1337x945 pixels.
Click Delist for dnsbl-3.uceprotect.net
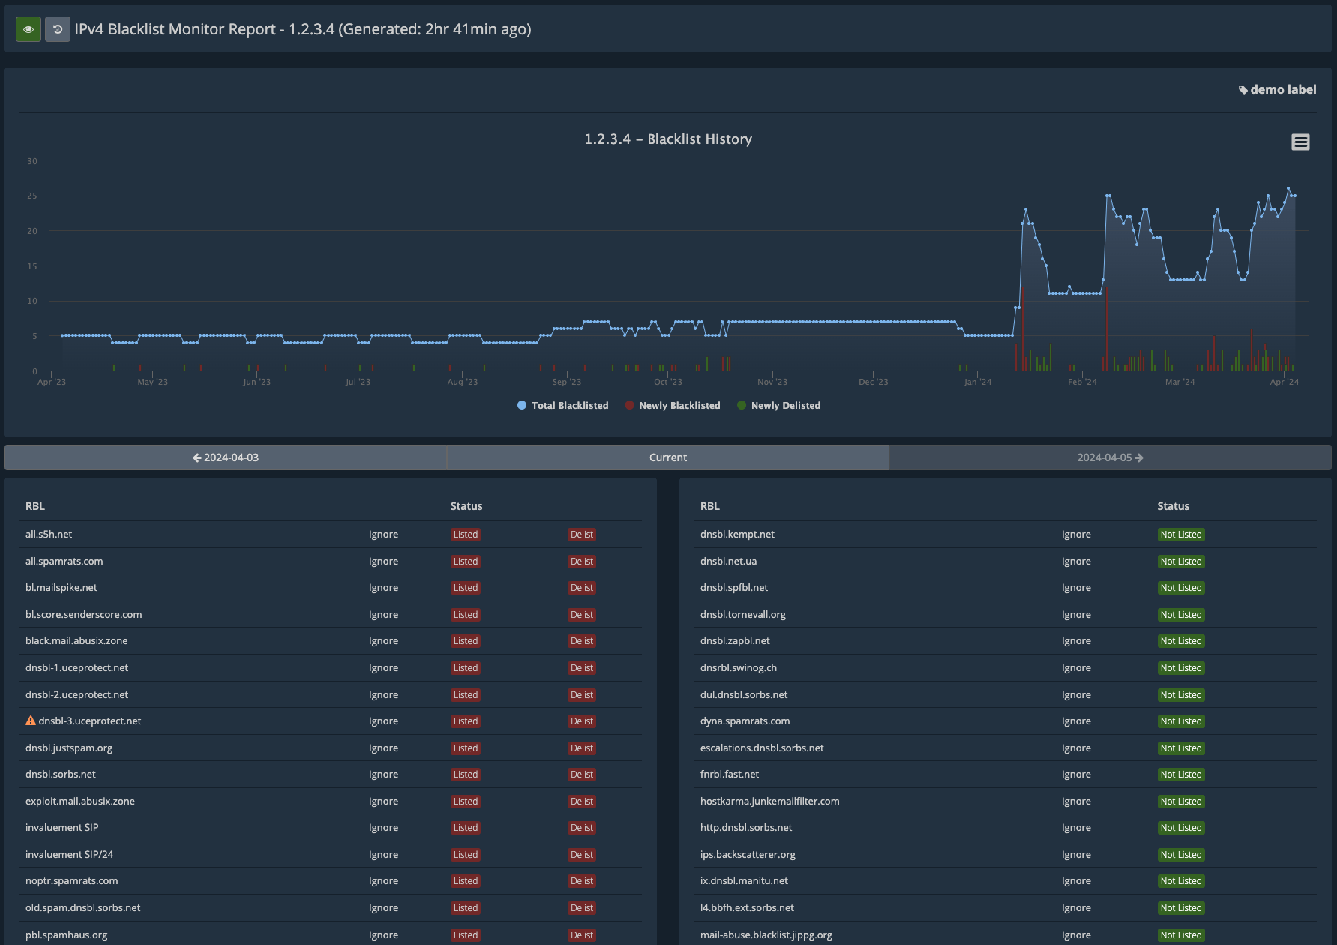coord(582,721)
